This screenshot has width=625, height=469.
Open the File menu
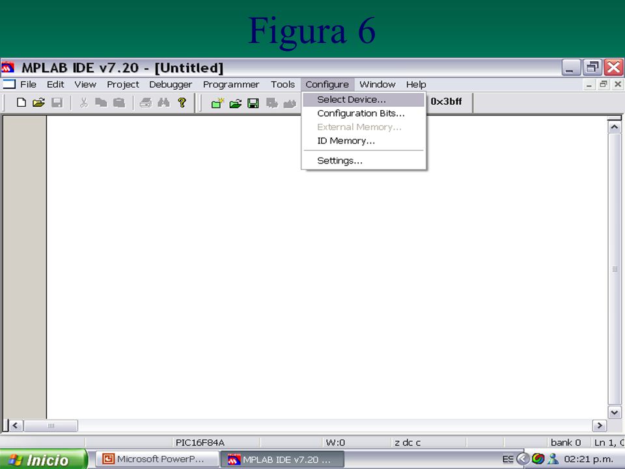click(x=28, y=85)
